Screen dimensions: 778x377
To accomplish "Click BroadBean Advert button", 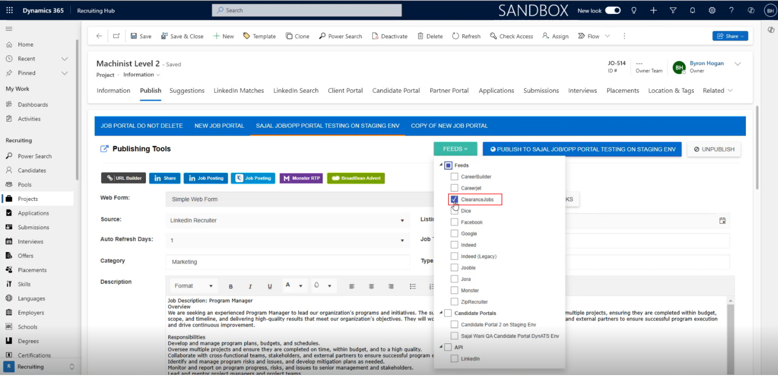I will (356, 178).
